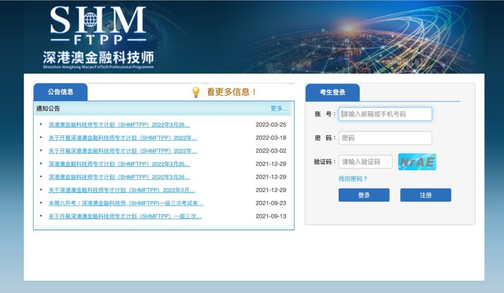Switch to the 公告信息 tab
The image size is (504, 293).
click(x=61, y=92)
